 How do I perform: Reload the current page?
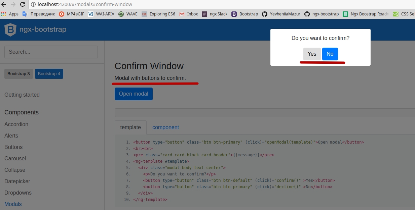[23, 5]
